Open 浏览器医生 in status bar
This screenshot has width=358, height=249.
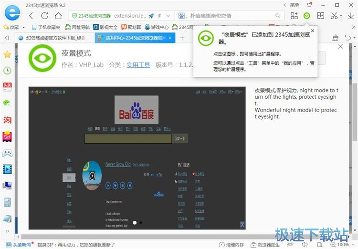[x=265, y=245]
